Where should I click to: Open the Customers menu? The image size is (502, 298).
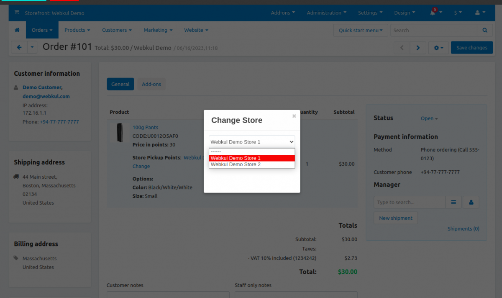tap(117, 30)
